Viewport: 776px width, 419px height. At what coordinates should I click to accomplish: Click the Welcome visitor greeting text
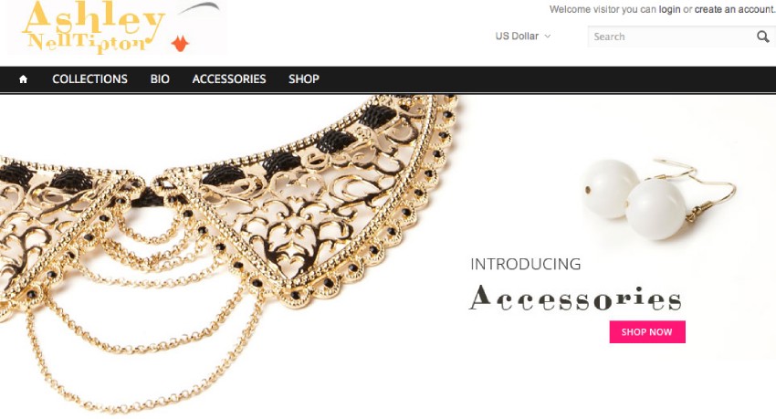pos(603,9)
